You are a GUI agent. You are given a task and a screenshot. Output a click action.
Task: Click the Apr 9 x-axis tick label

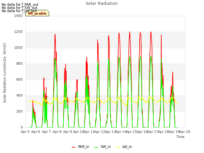(68, 132)
